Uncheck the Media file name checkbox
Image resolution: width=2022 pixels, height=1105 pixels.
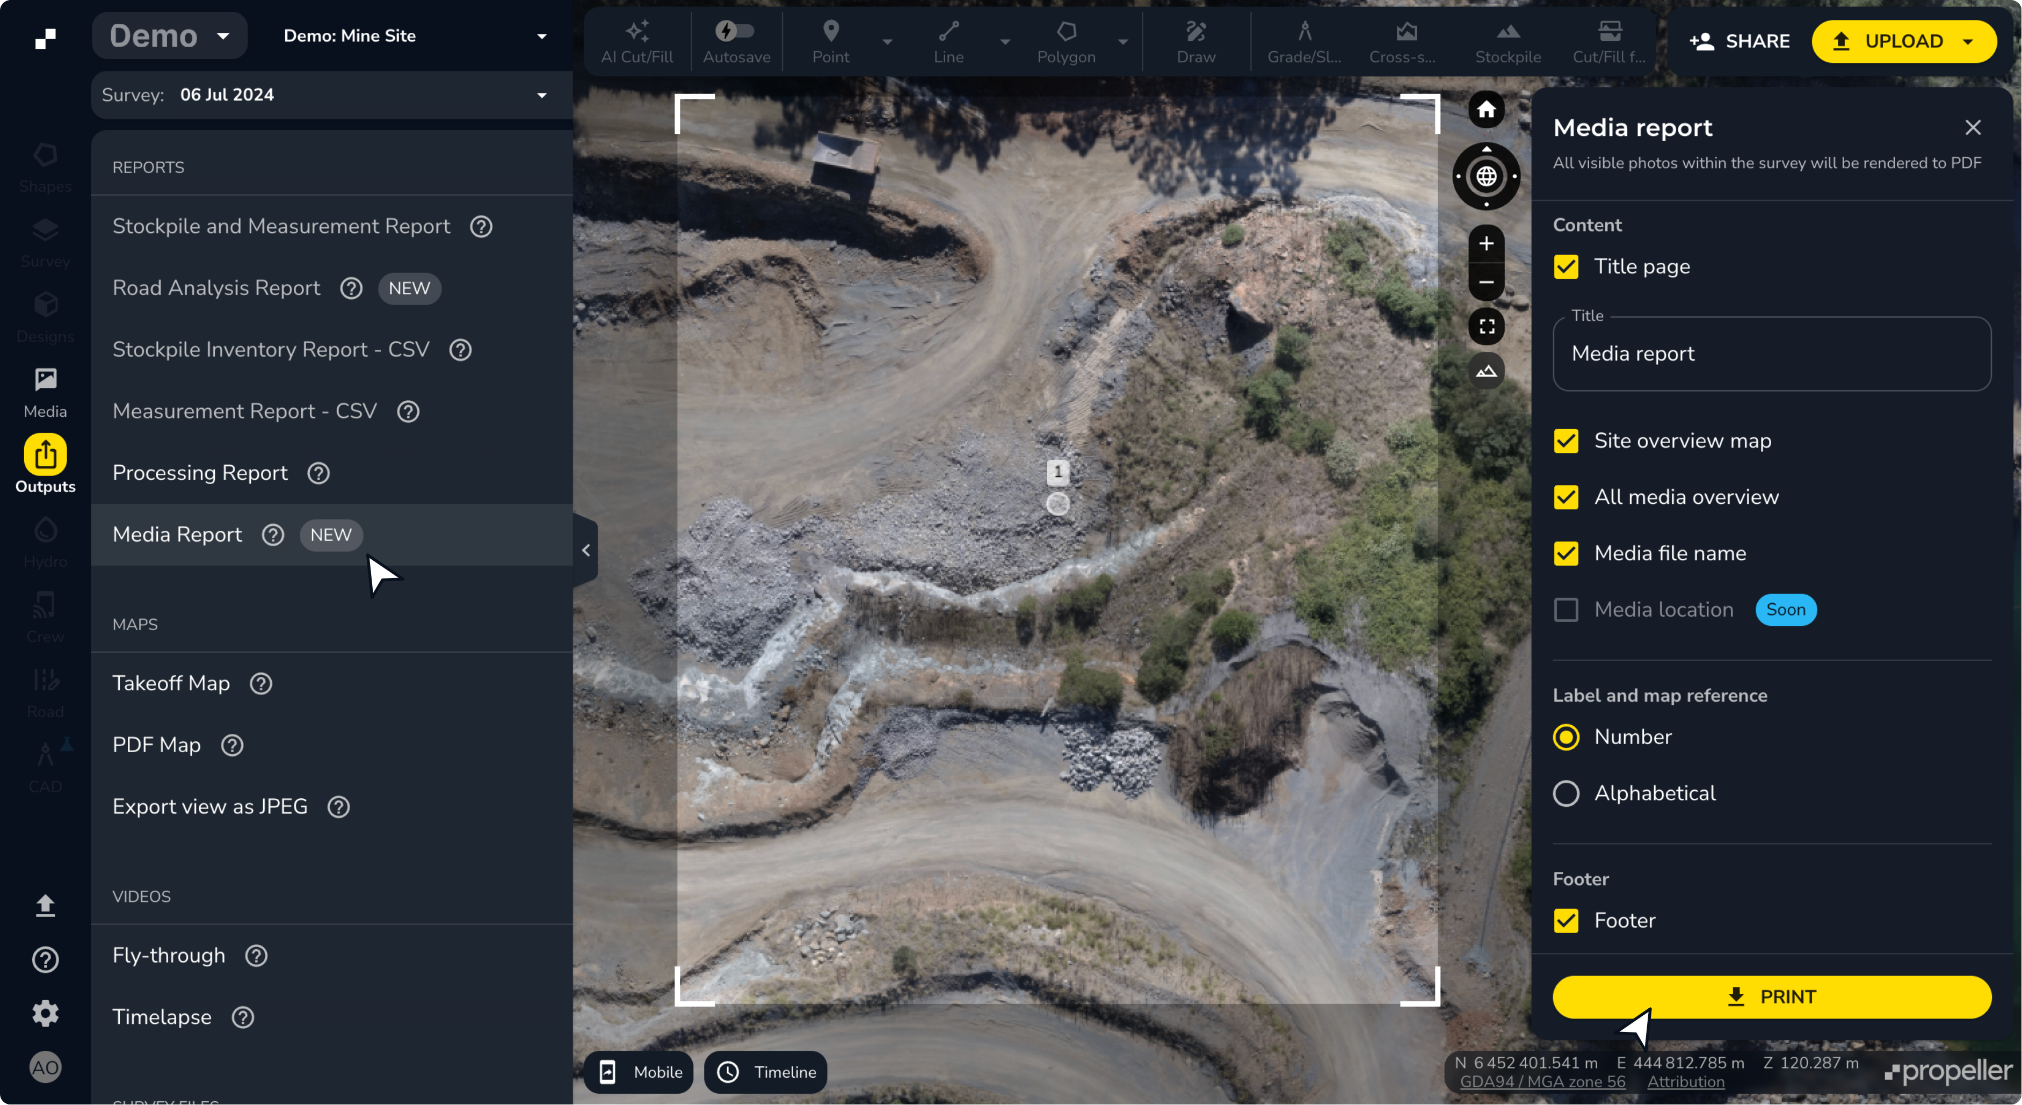tap(1566, 554)
